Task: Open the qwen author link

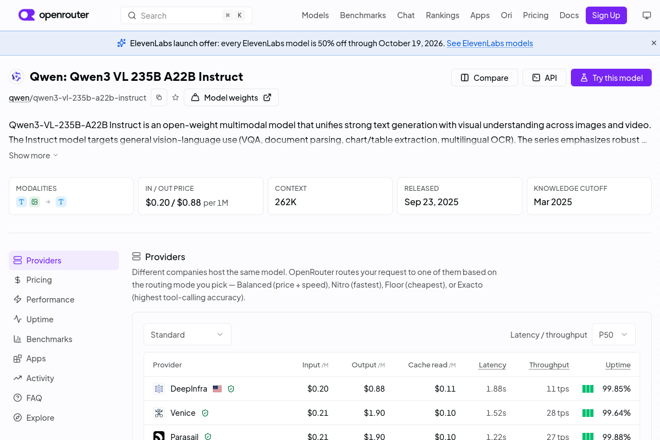Action: [19, 98]
